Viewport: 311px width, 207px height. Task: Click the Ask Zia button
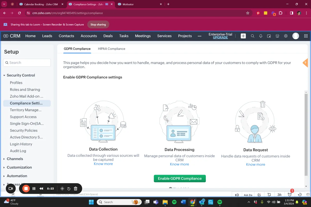(248, 195)
